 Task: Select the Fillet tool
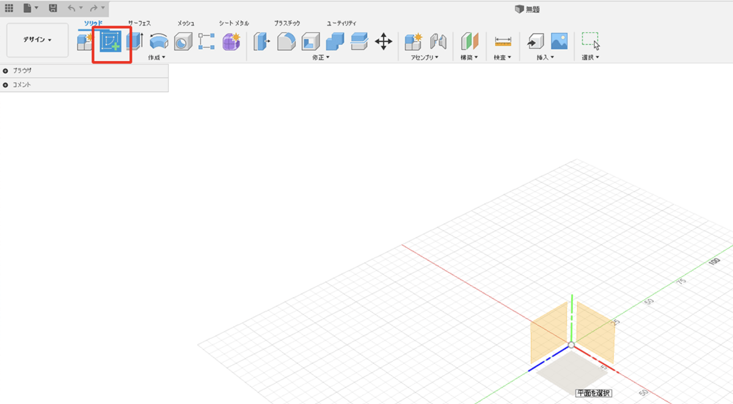coord(286,41)
